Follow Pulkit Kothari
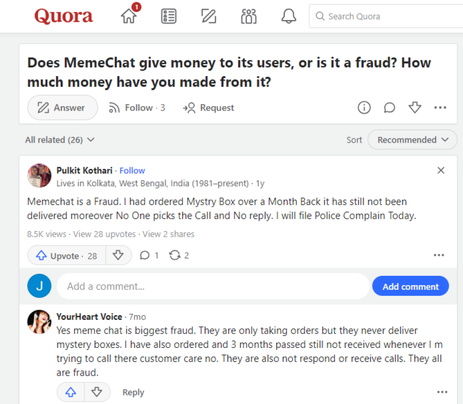463x404 pixels. [x=132, y=171]
